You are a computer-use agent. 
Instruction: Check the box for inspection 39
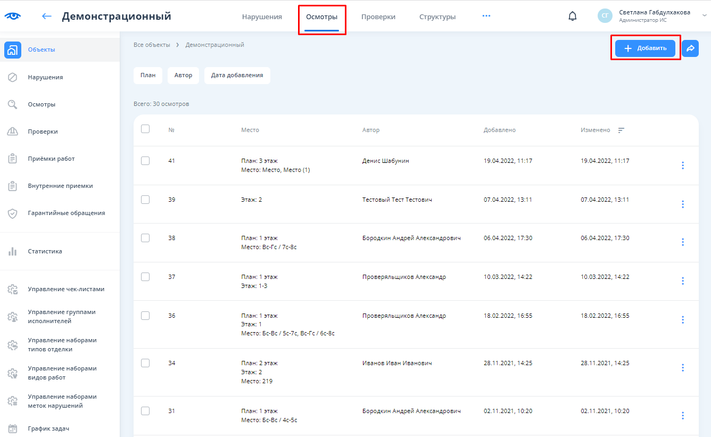click(x=145, y=200)
